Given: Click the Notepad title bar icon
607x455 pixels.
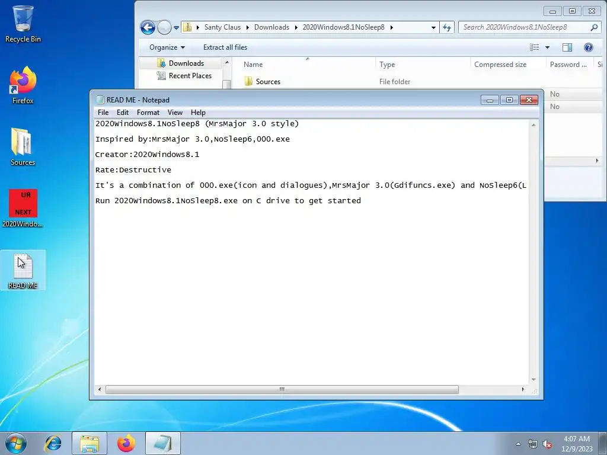Looking at the screenshot, I should click(100, 100).
